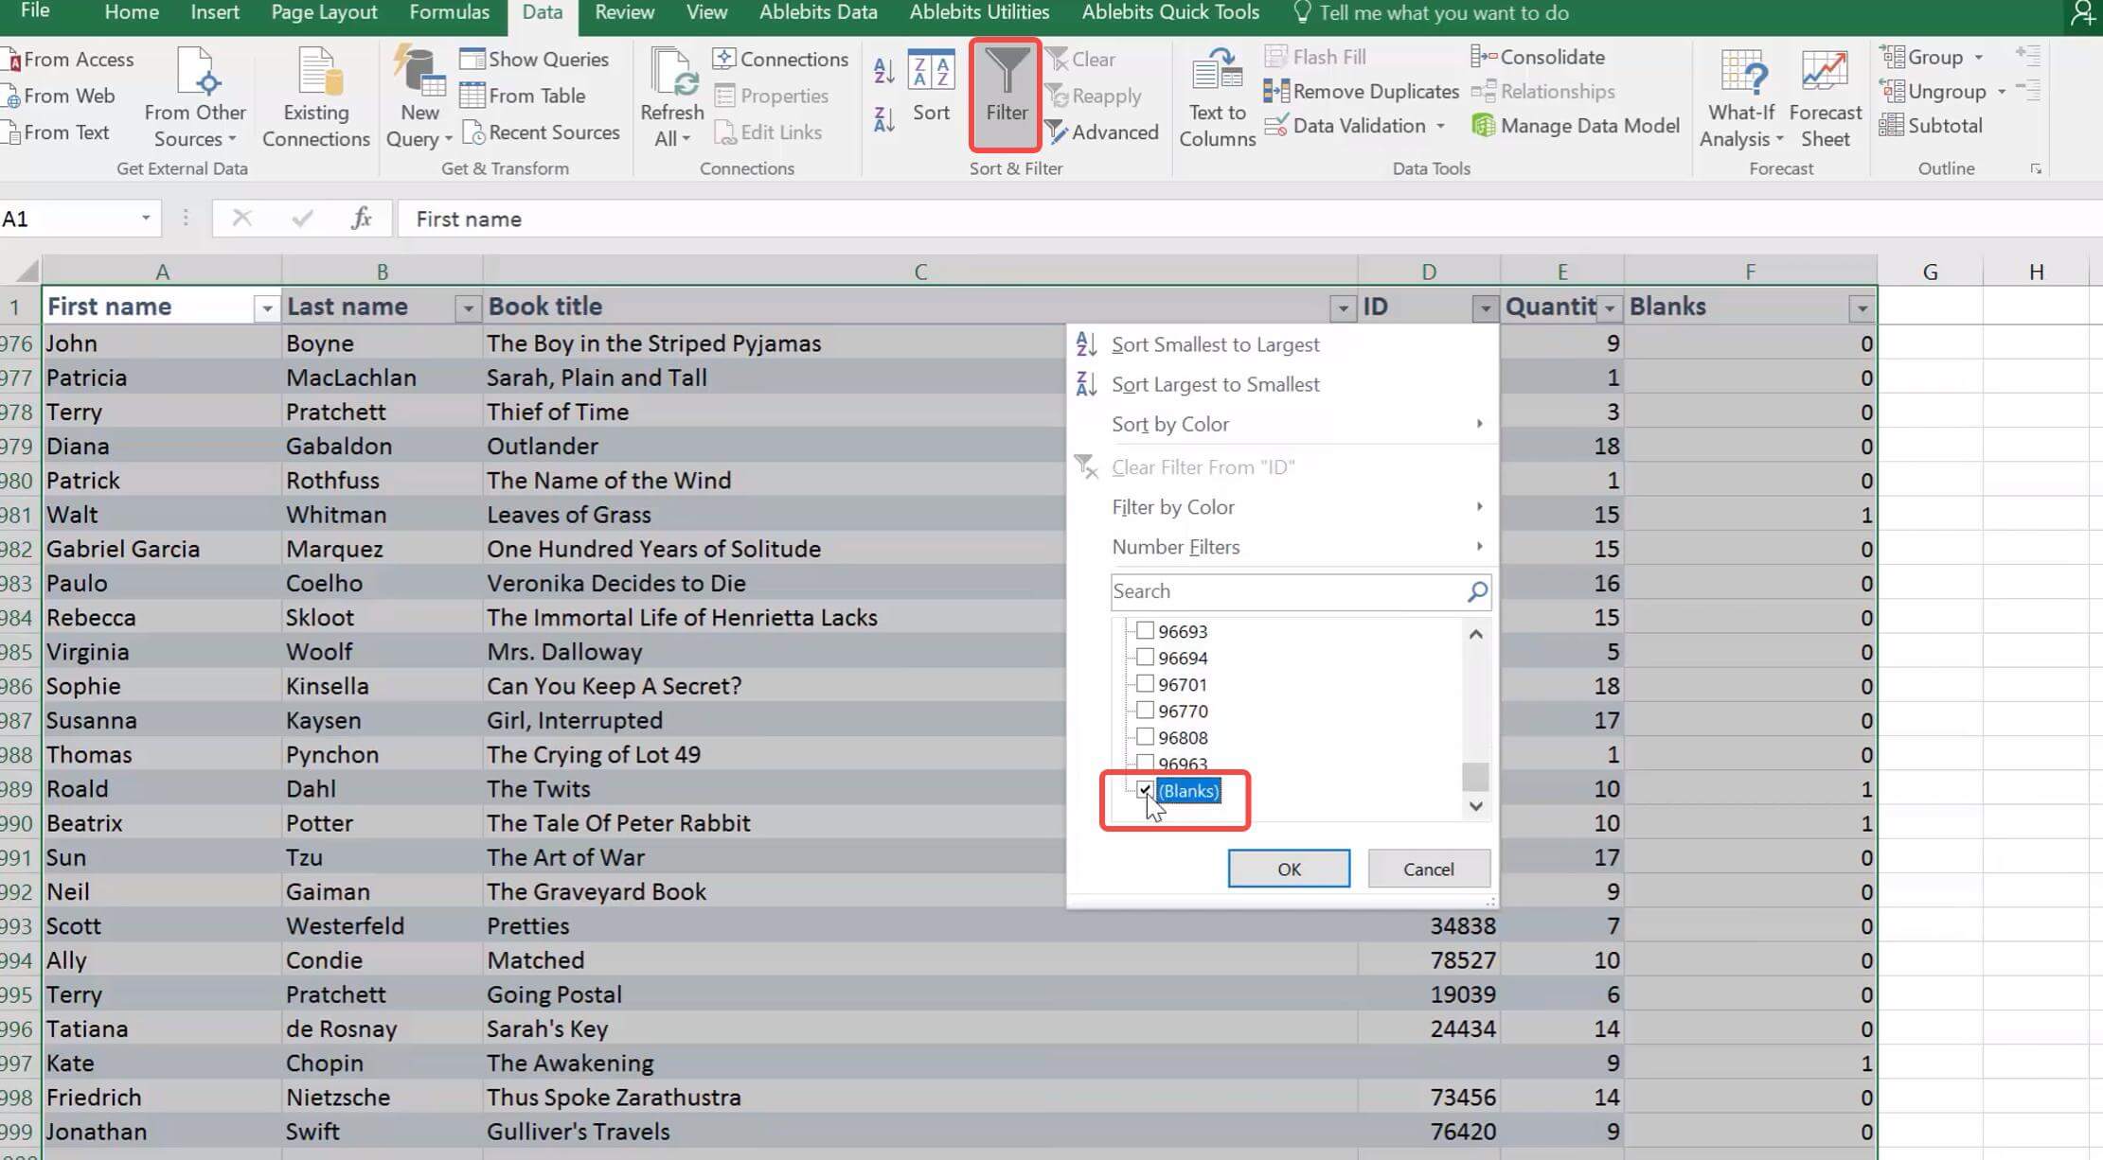Click Remove Duplicates icon
This screenshot has width=2103, height=1160.
coord(1275,92)
